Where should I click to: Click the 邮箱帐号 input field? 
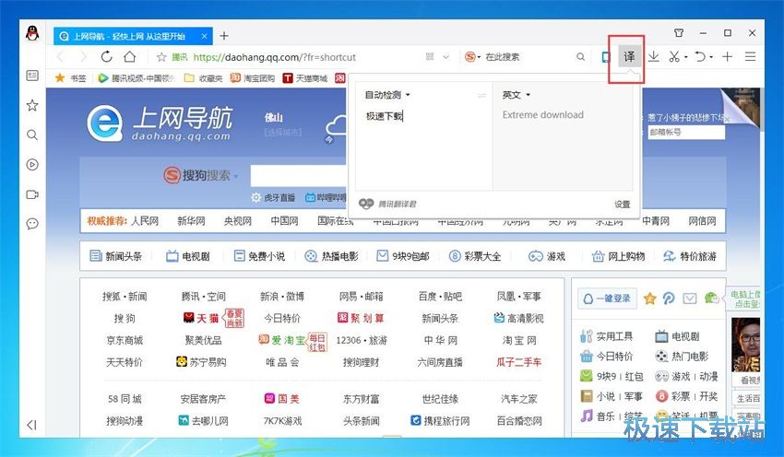tap(686, 133)
